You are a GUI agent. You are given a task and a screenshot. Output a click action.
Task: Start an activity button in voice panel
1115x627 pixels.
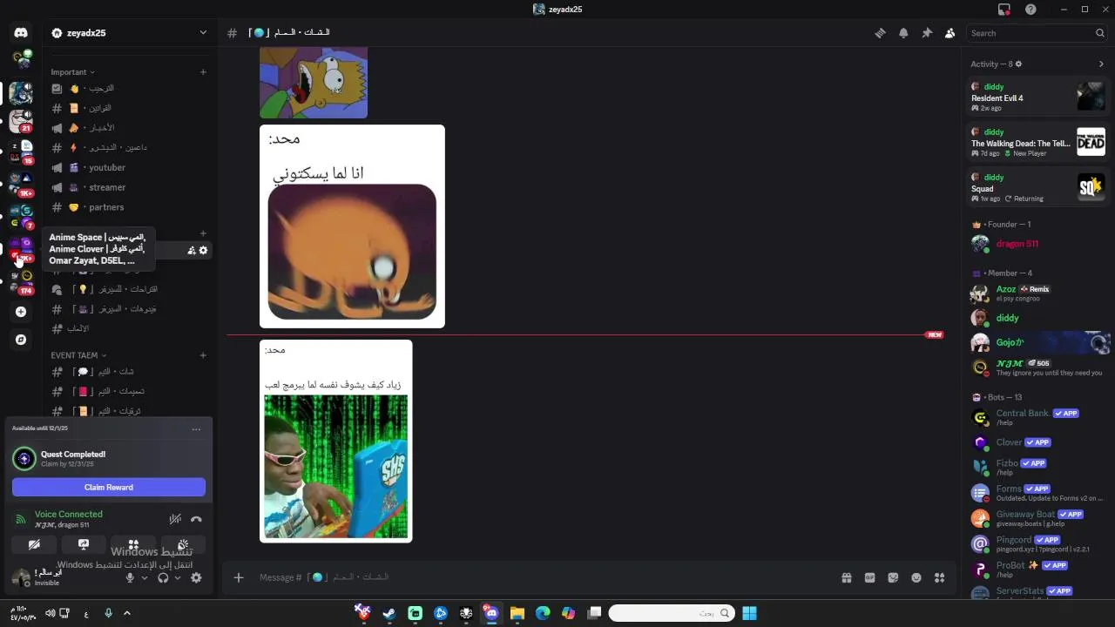[133, 544]
